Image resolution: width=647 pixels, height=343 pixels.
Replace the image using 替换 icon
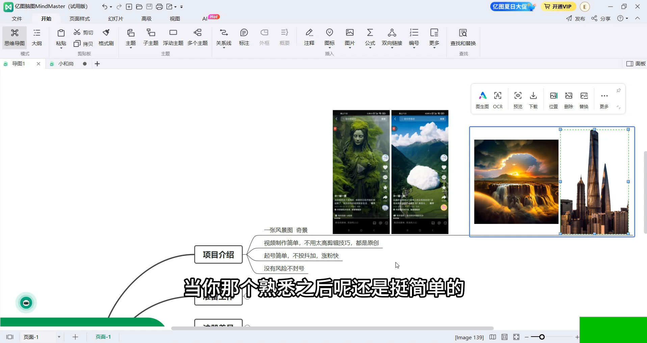pos(584,100)
